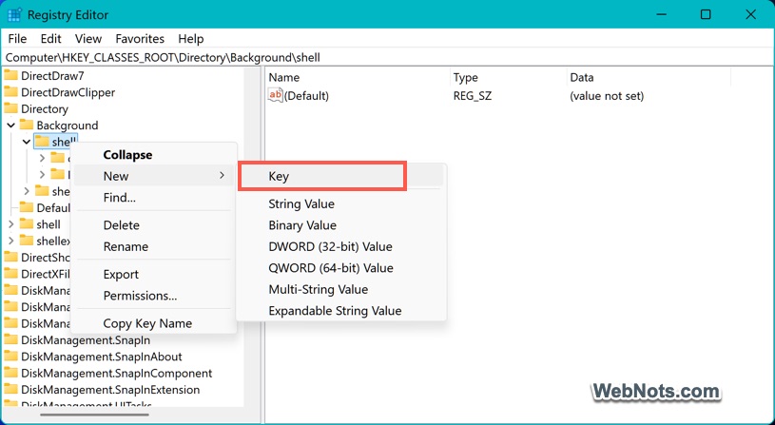This screenshot has width=775, height=425.
Task: Collapse the selected shell node chevron
Action: click(x=27, y=142)
